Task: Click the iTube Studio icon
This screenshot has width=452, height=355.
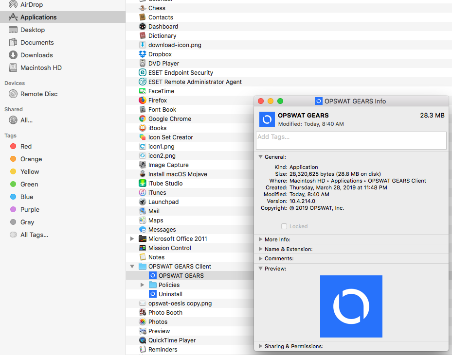Action: point(143,183)
